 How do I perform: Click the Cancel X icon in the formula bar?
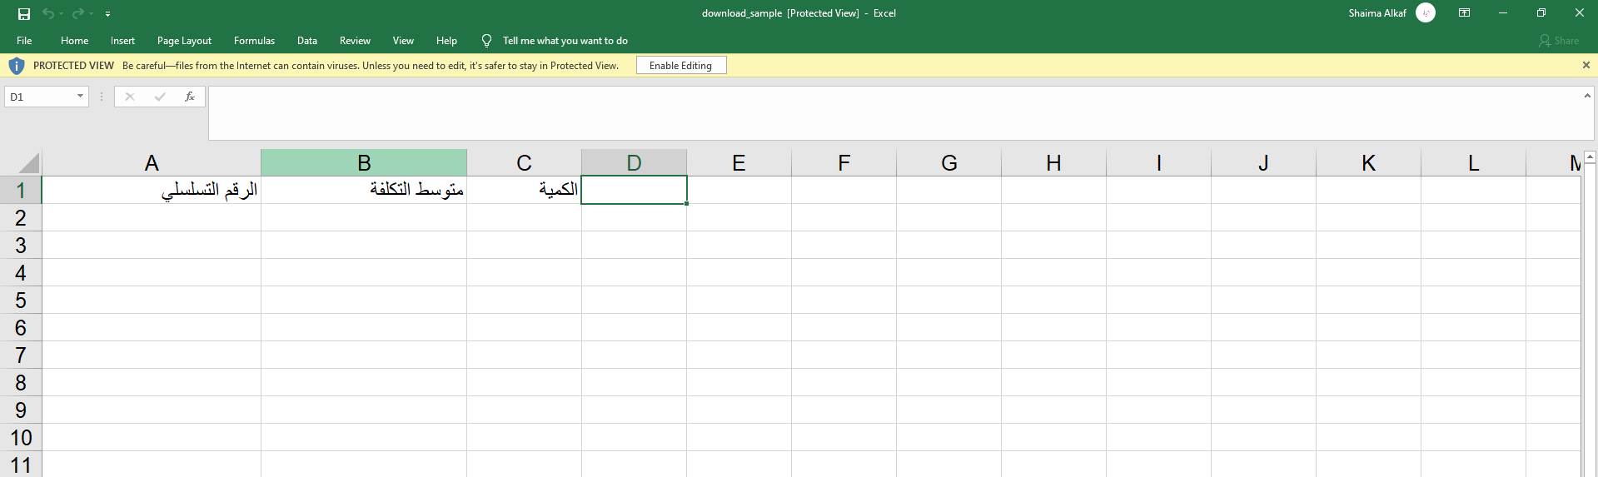tap(130, 97)
